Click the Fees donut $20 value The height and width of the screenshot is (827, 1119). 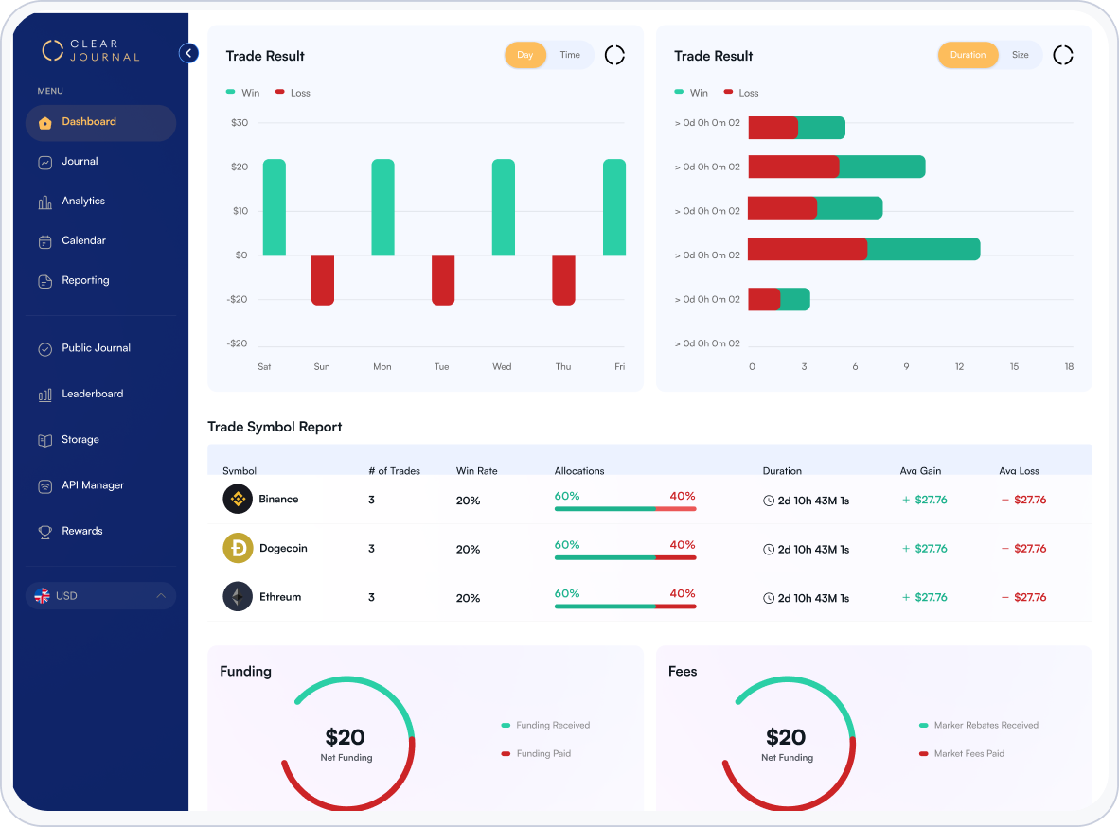point(786,737)
